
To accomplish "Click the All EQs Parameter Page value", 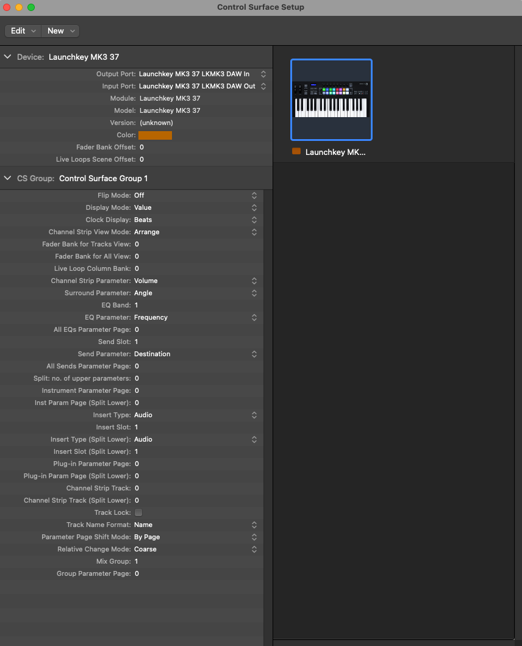I will pyautogui.click(x=137, y=329).
